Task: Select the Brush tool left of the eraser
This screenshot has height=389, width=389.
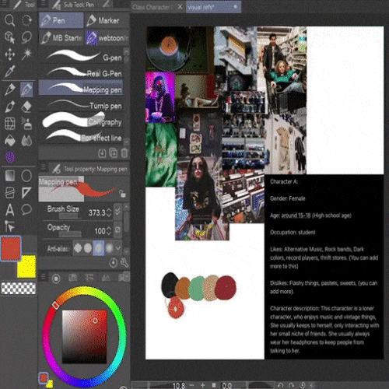Action: [9, 107]
